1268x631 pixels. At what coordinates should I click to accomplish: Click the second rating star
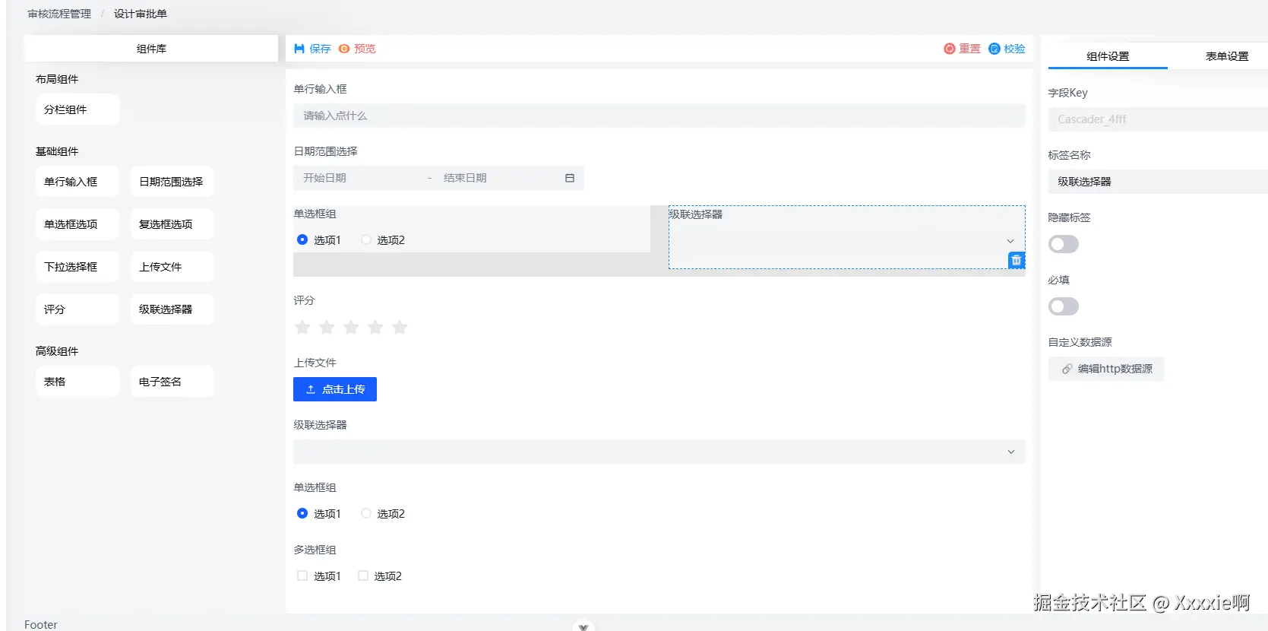click(x=327, y=327)
